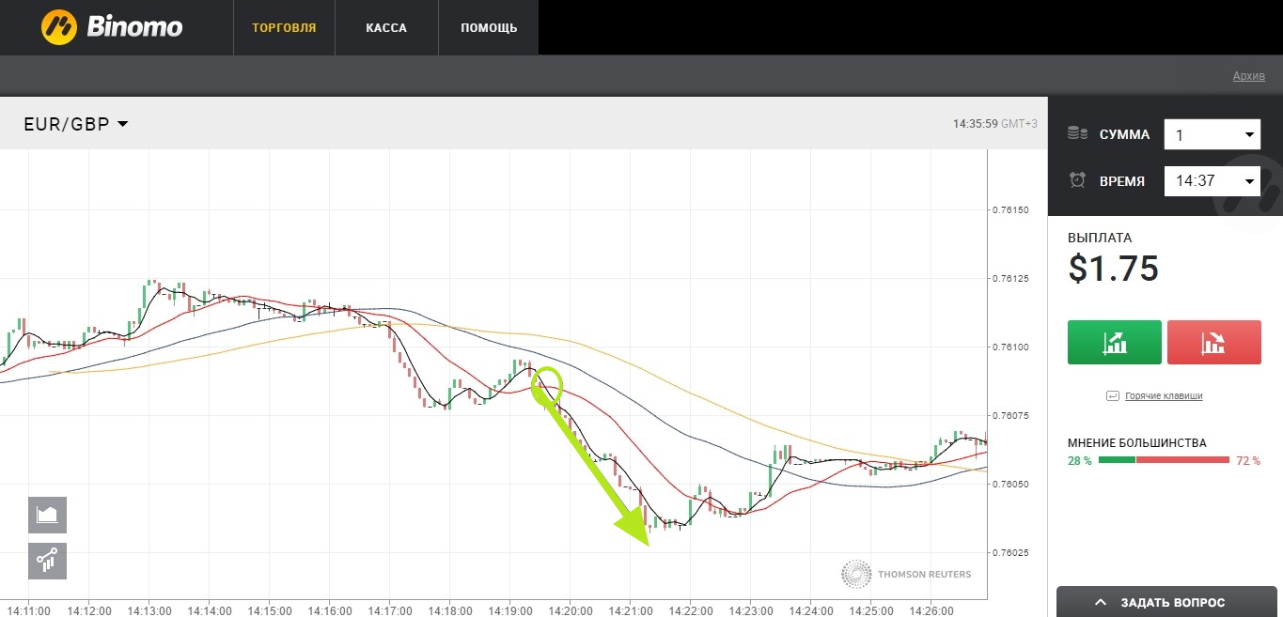Click the alarm clock icon beside ВРЕМЯ

point(1077,180)
